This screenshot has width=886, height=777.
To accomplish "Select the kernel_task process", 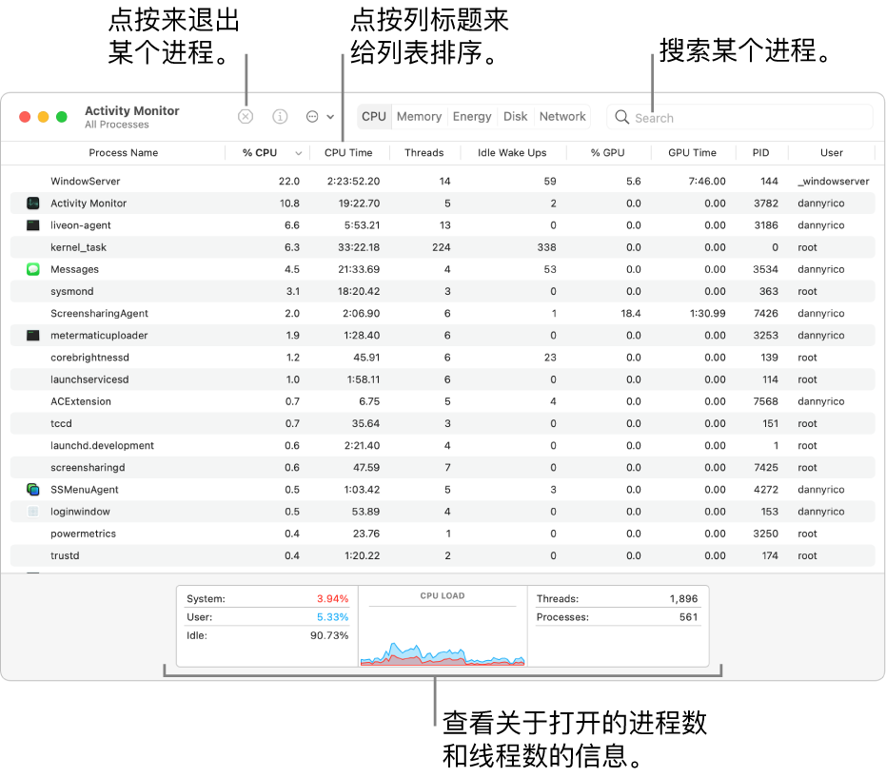I will [443, 246].
